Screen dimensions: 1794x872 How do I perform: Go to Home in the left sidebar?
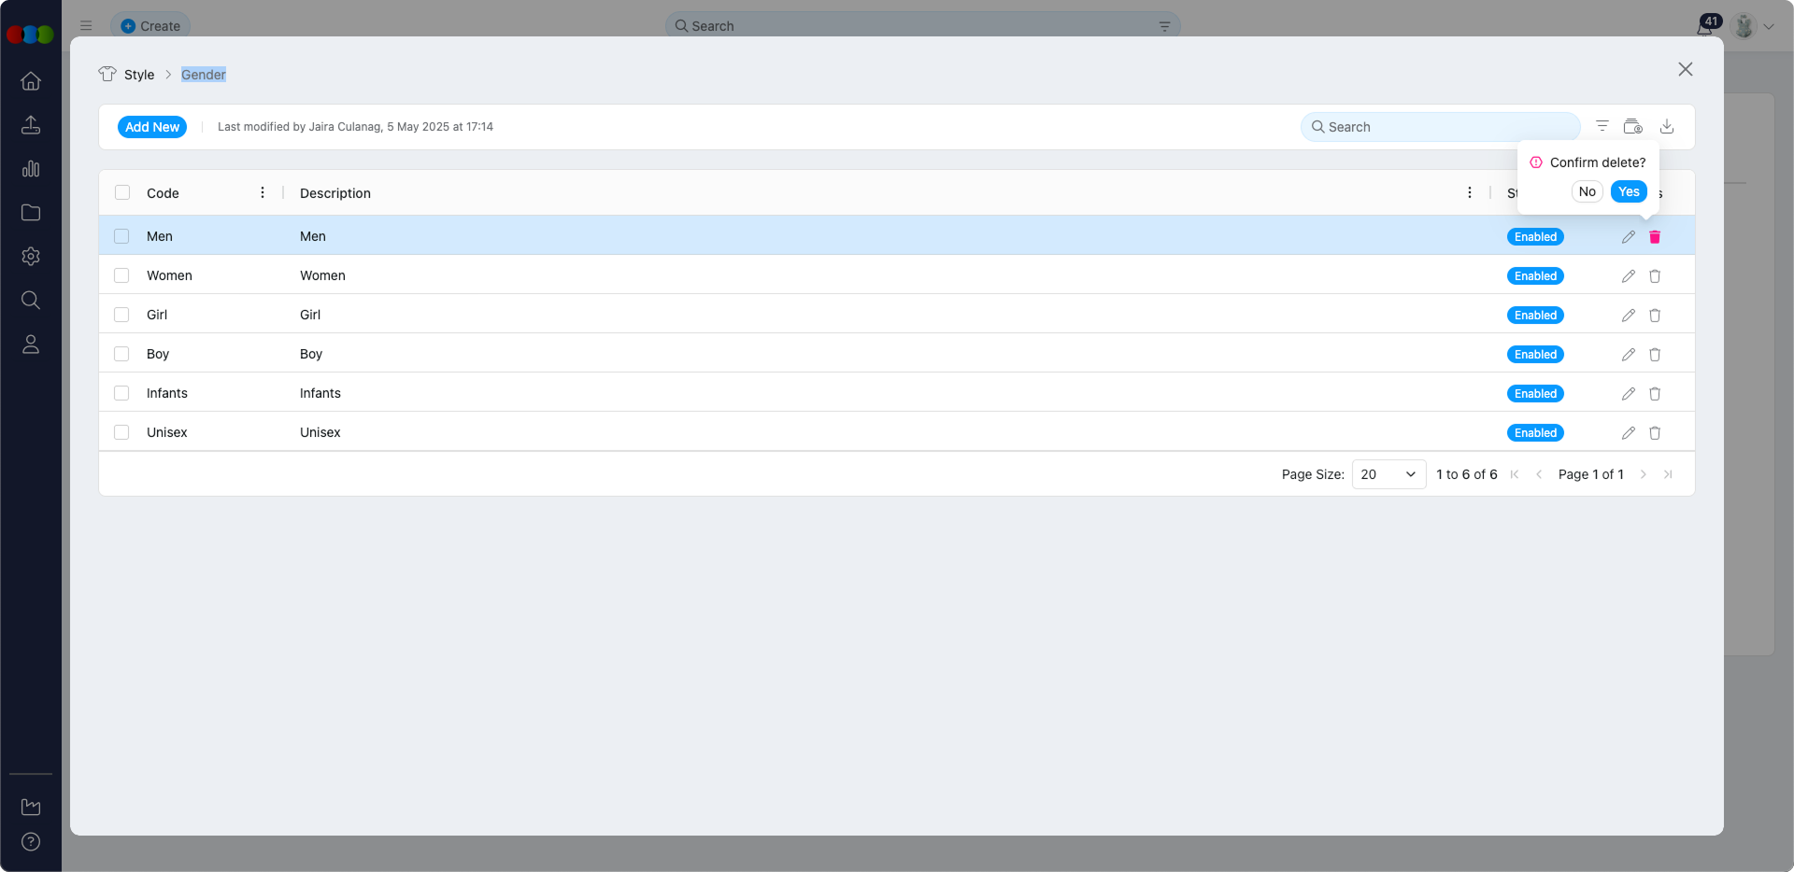[31, 81]
